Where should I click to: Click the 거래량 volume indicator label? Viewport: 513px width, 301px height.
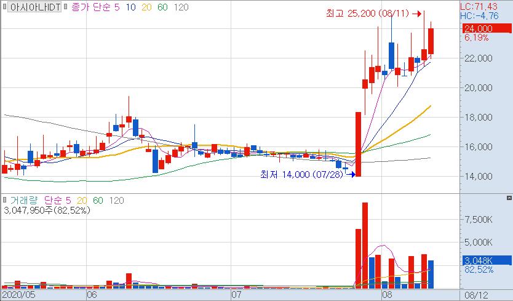23,200
